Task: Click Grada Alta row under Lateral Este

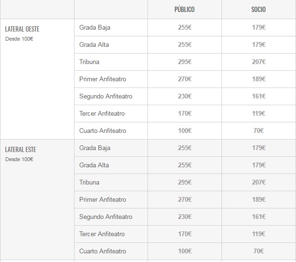Action: pos(94,165)
